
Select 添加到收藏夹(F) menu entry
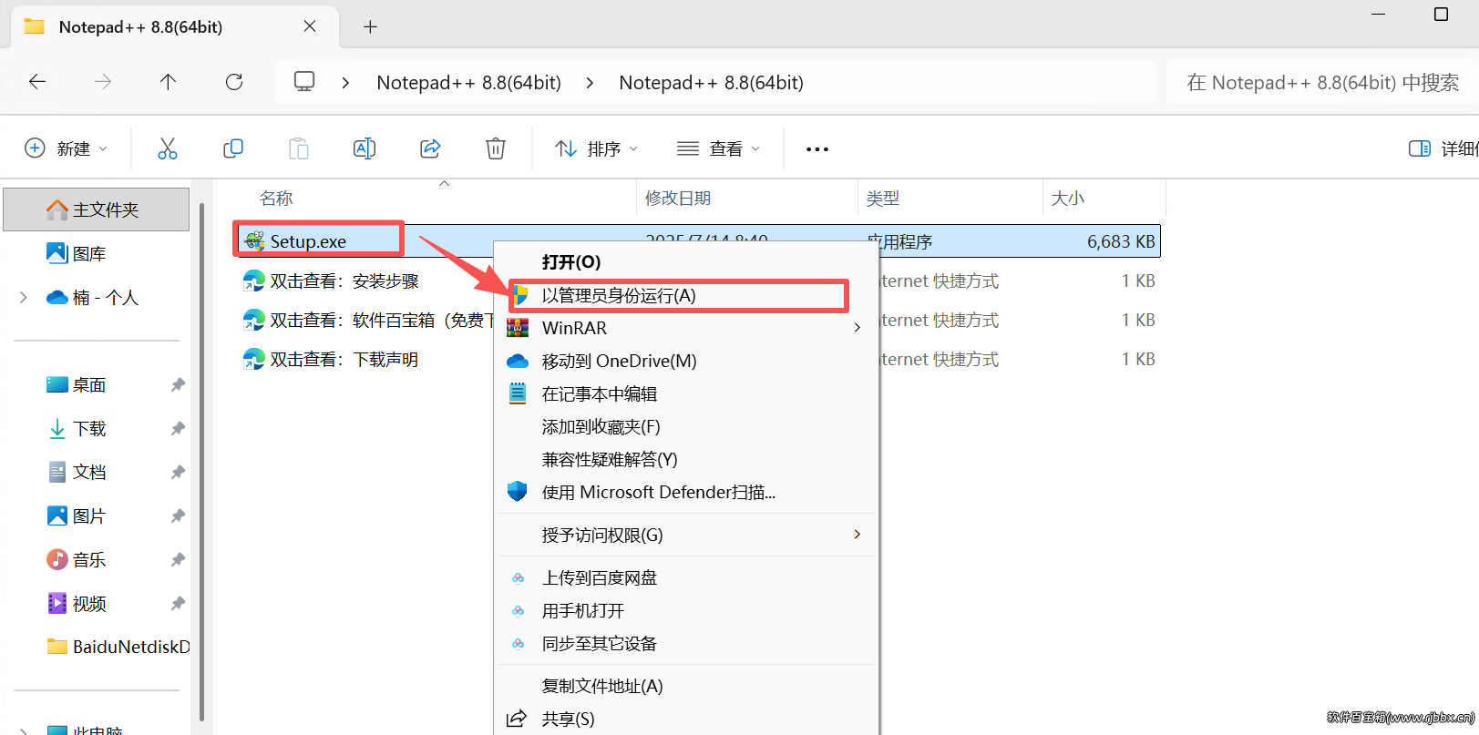click(x=687, y=426)
